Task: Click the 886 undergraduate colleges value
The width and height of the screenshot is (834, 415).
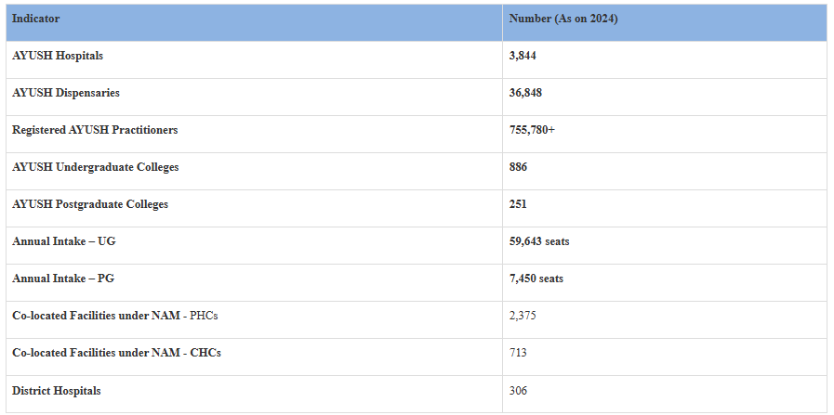Action: pyautogui.click(x=518, y=167)
